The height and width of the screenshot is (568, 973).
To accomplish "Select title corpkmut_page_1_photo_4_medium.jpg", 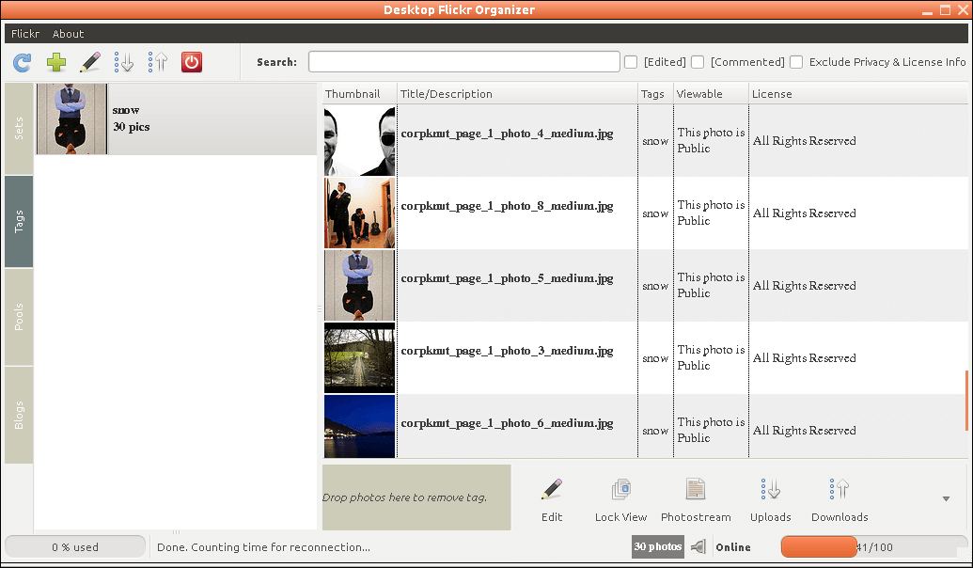I will 507,134.
